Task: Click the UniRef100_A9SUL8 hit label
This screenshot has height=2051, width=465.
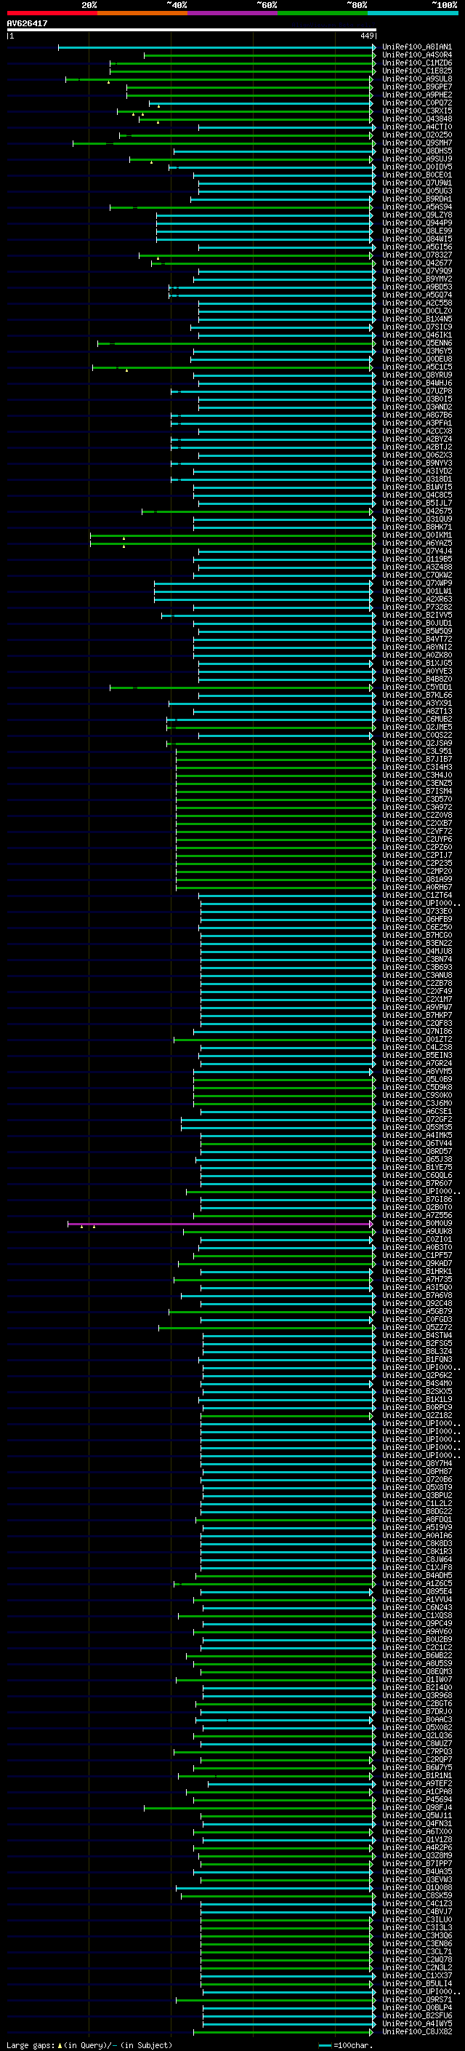Action: (416, 79)
